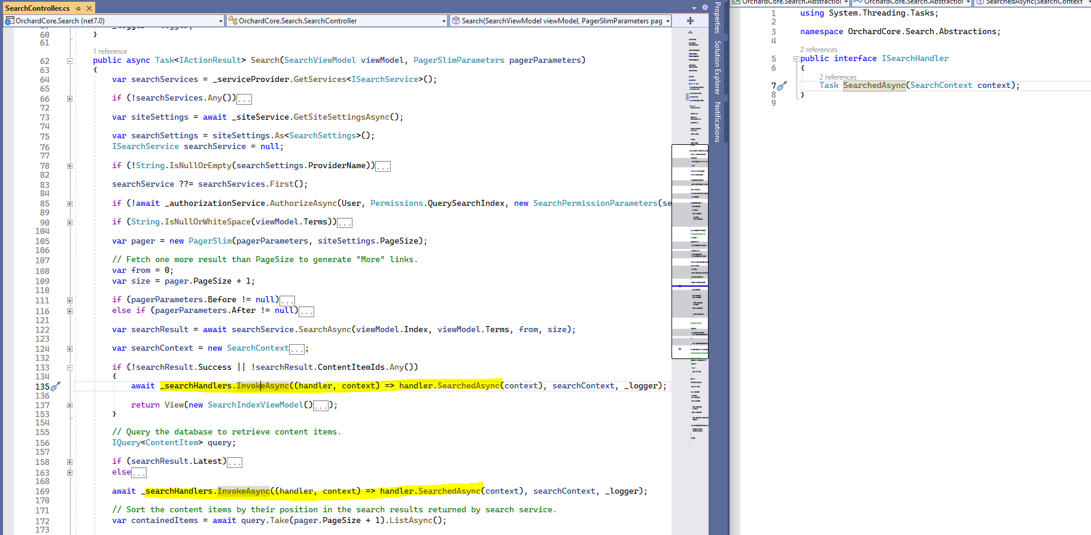The image size is (1091, 535).
Task: Click the '1 reference' CodeLens link
Action: (110, 51)
